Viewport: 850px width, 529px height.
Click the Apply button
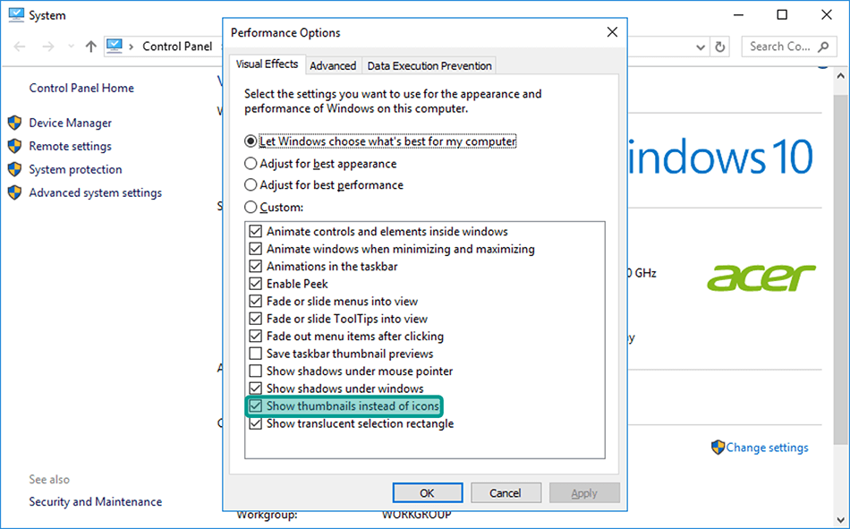[x=584, y=492]
